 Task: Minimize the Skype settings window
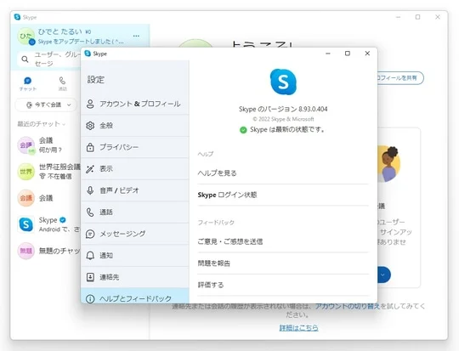click(x=328, y=54)
